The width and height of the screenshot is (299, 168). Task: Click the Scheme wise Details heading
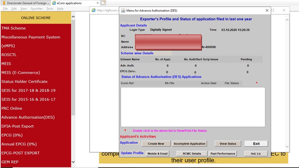(x=137, y=53)
